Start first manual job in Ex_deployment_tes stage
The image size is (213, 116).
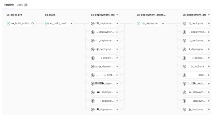117,23
